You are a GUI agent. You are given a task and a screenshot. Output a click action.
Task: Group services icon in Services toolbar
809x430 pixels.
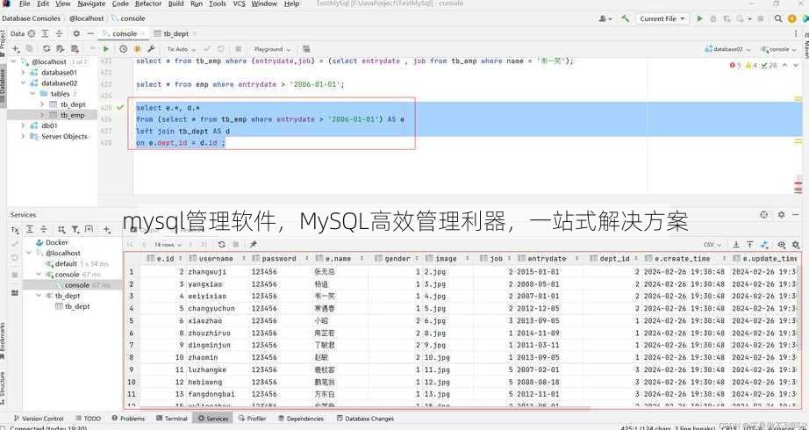(x=61, y=229)
